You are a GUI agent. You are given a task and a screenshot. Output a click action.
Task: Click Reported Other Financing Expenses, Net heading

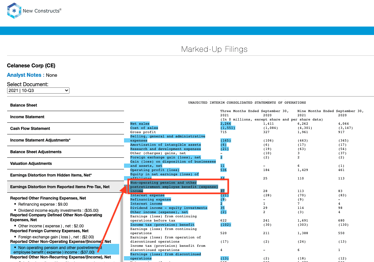(48, 198)
